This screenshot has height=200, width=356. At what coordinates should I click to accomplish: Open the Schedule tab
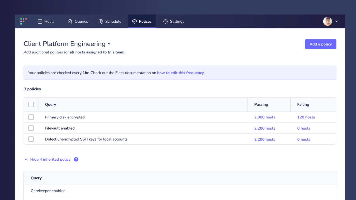coord(110,21)
